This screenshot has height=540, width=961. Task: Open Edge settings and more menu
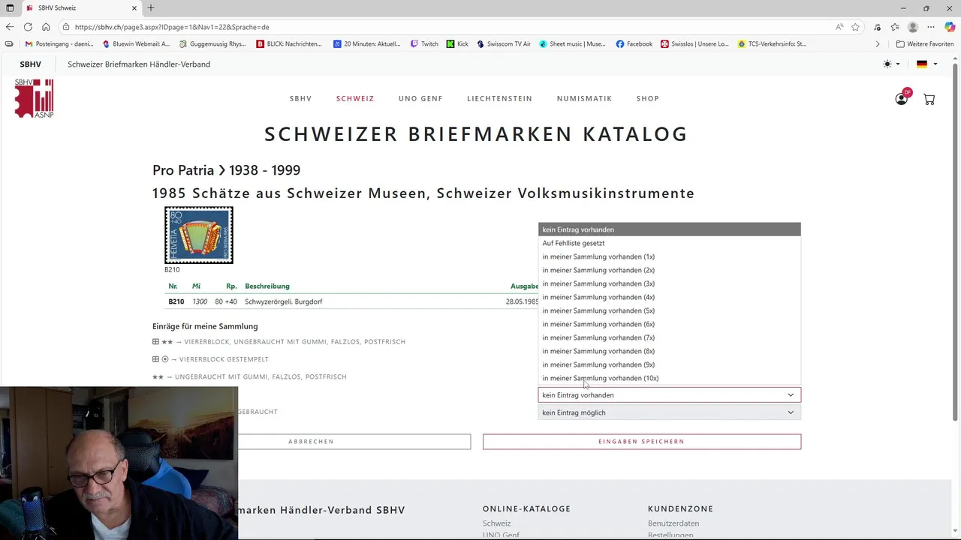point(931,27)
